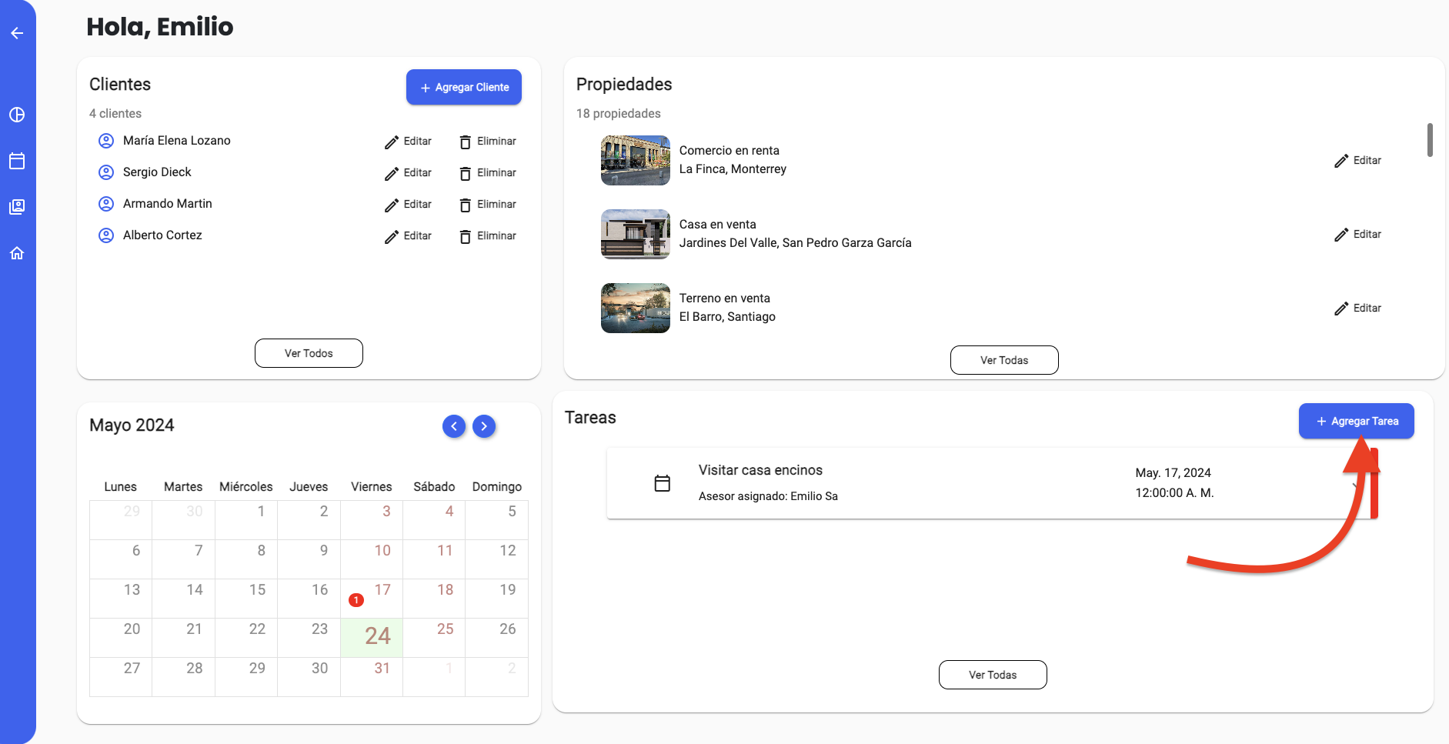Viewport: 1449px width, 744px height.
Task: Select client name María Elena Lozano
Action: [x=177, y=141]
